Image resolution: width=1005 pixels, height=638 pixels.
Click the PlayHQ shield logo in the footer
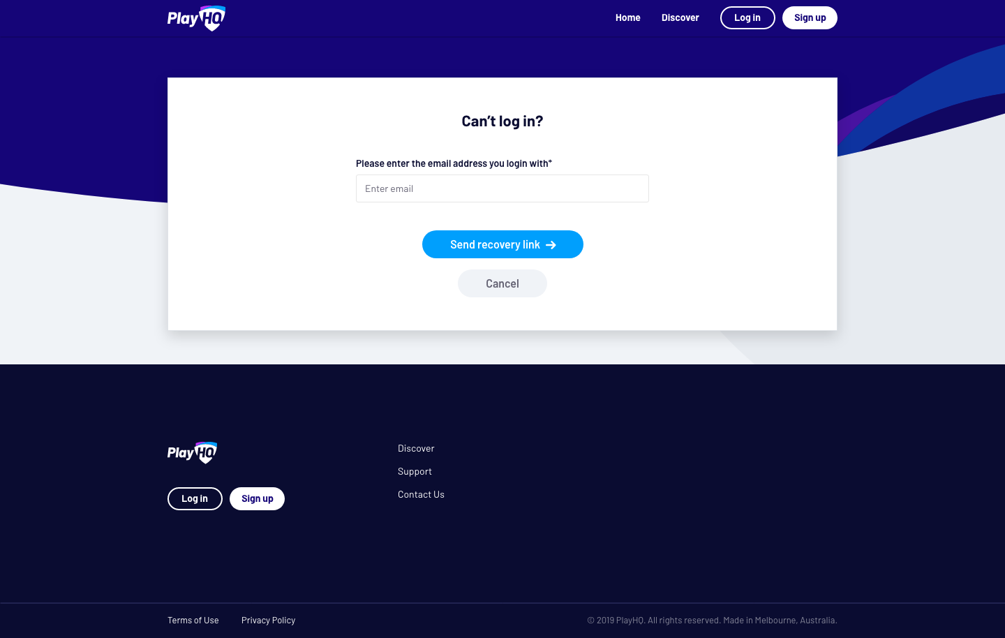(192, 453)
